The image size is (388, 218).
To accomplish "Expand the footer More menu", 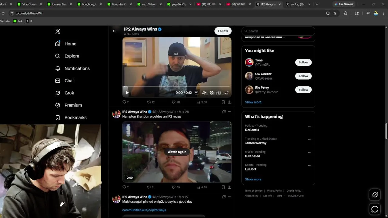I will pos(280,196).
